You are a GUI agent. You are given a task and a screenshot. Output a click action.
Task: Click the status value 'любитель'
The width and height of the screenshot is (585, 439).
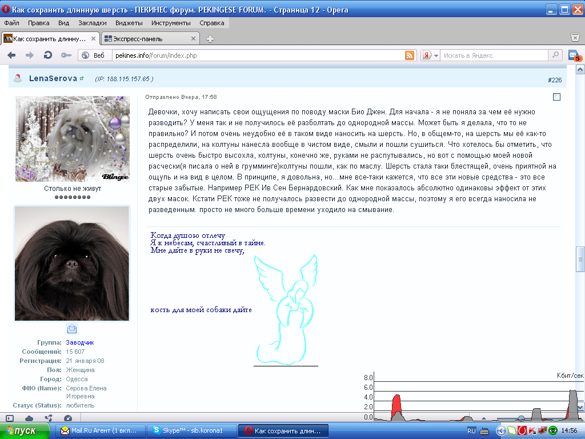80,405
